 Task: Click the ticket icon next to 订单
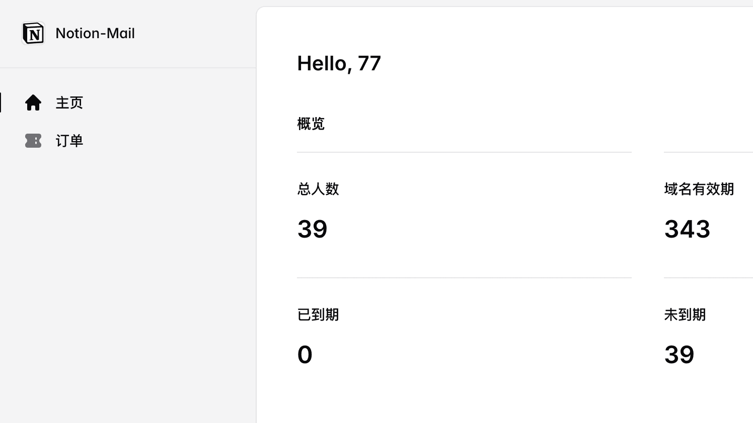[33, 141]
